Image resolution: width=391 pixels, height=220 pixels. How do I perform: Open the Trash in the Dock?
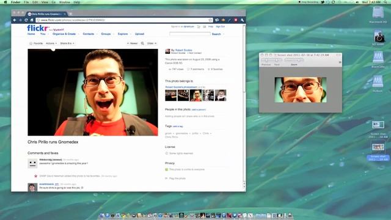point(290,216)
